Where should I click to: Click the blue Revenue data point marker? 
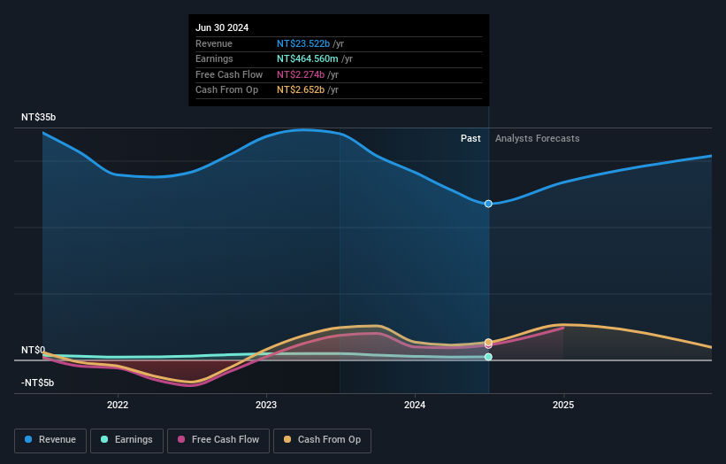tap(488, 204)
